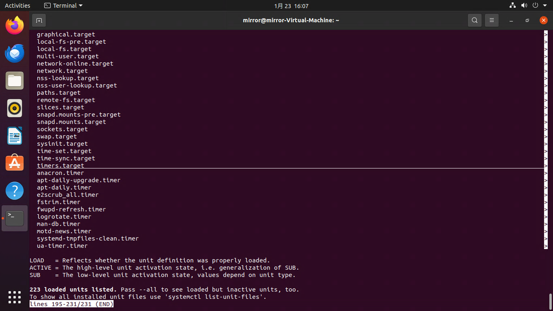The width and height of the screenshot is (553, 311).
Task: Open LibreOffice Writer
Action: (14, 136)
